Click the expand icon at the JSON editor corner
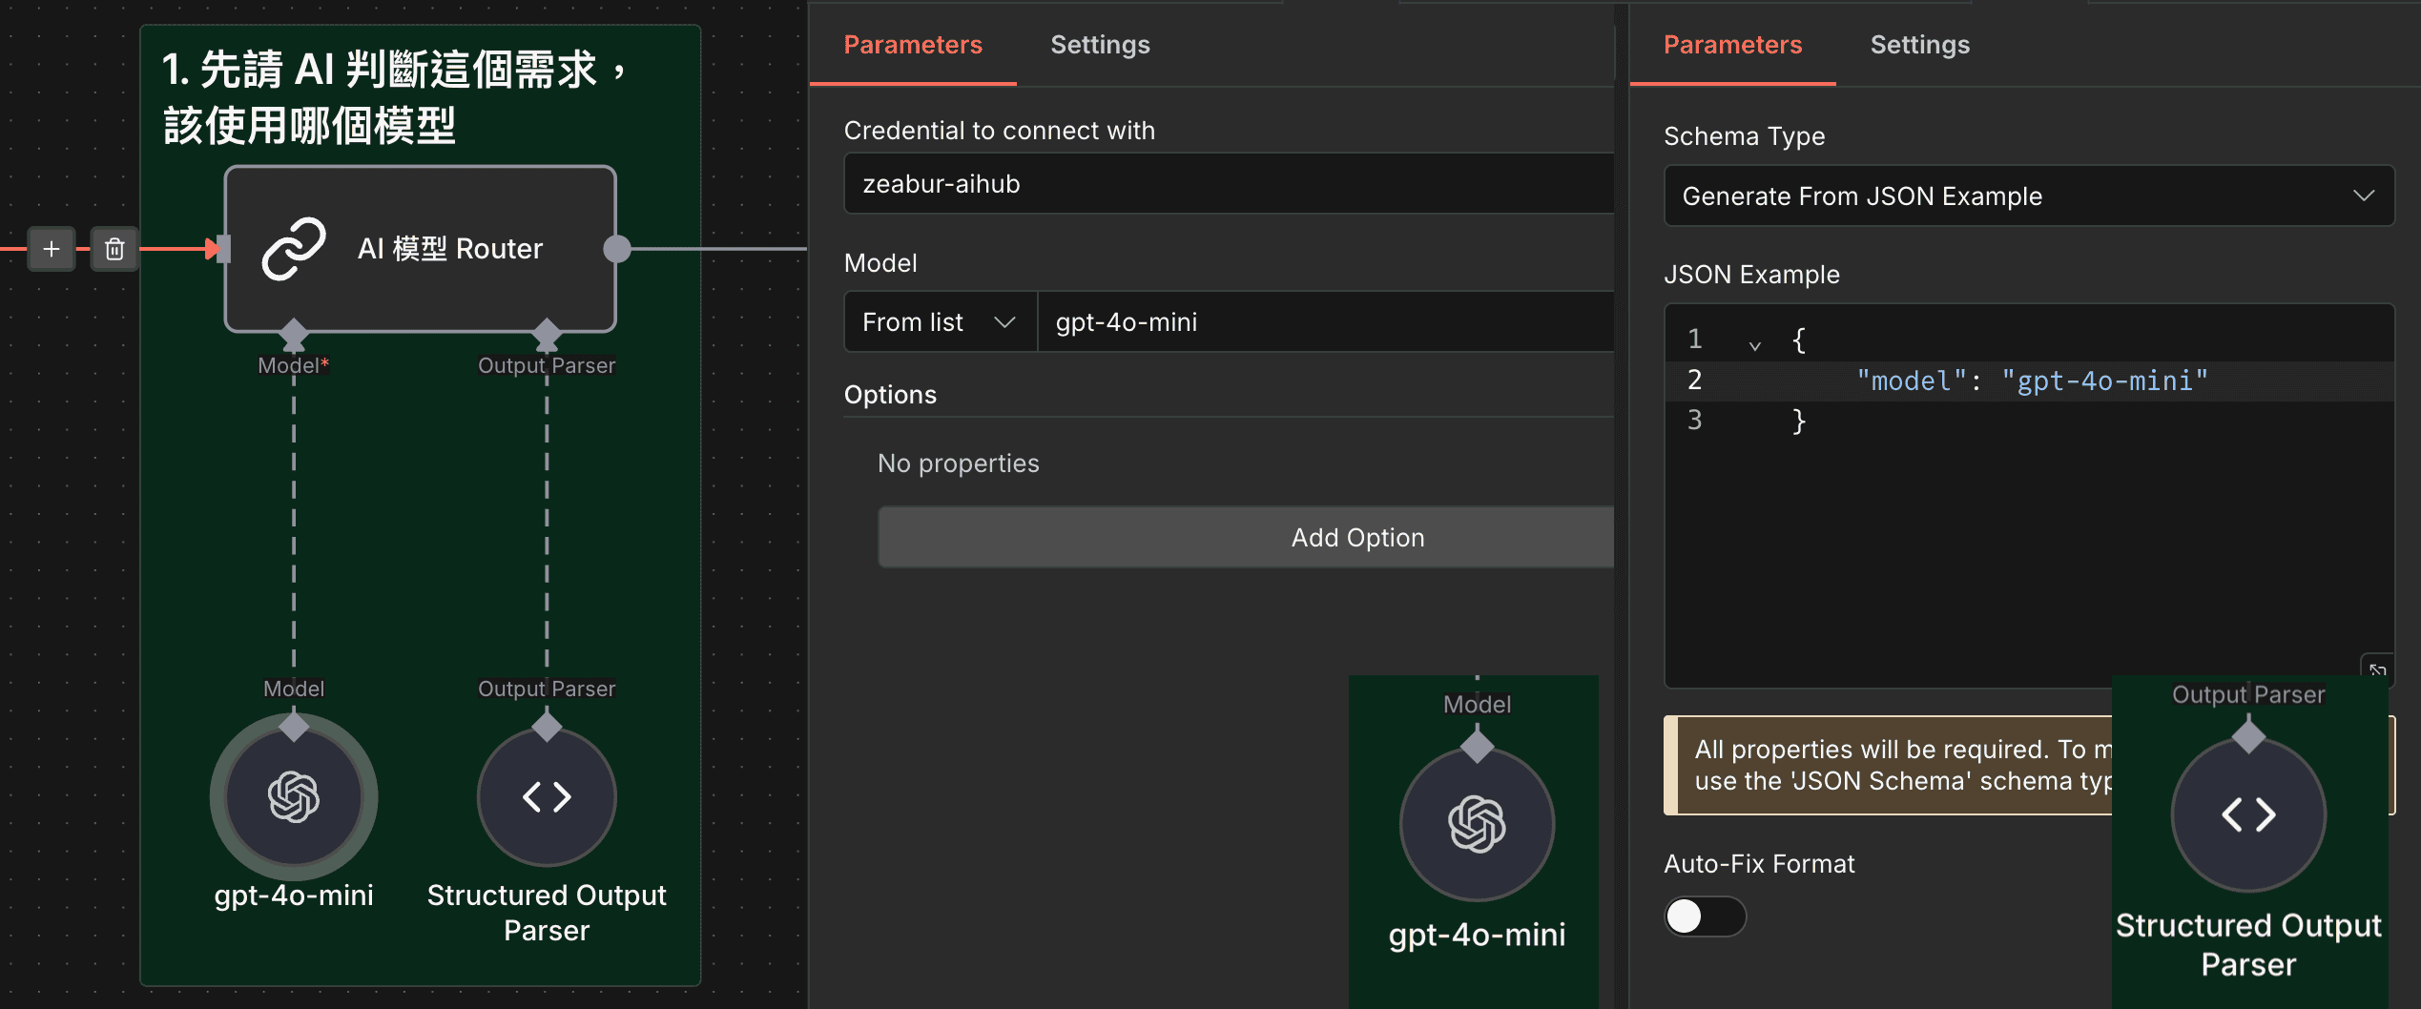Image resolution: width=2421 pixels, height=1009 pixels. pyautogui.click(x=2378, y=670)
